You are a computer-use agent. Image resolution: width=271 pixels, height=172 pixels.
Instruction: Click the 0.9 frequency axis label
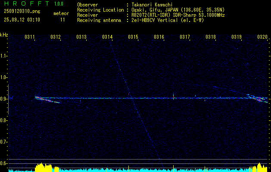click(x=3, y=99)
